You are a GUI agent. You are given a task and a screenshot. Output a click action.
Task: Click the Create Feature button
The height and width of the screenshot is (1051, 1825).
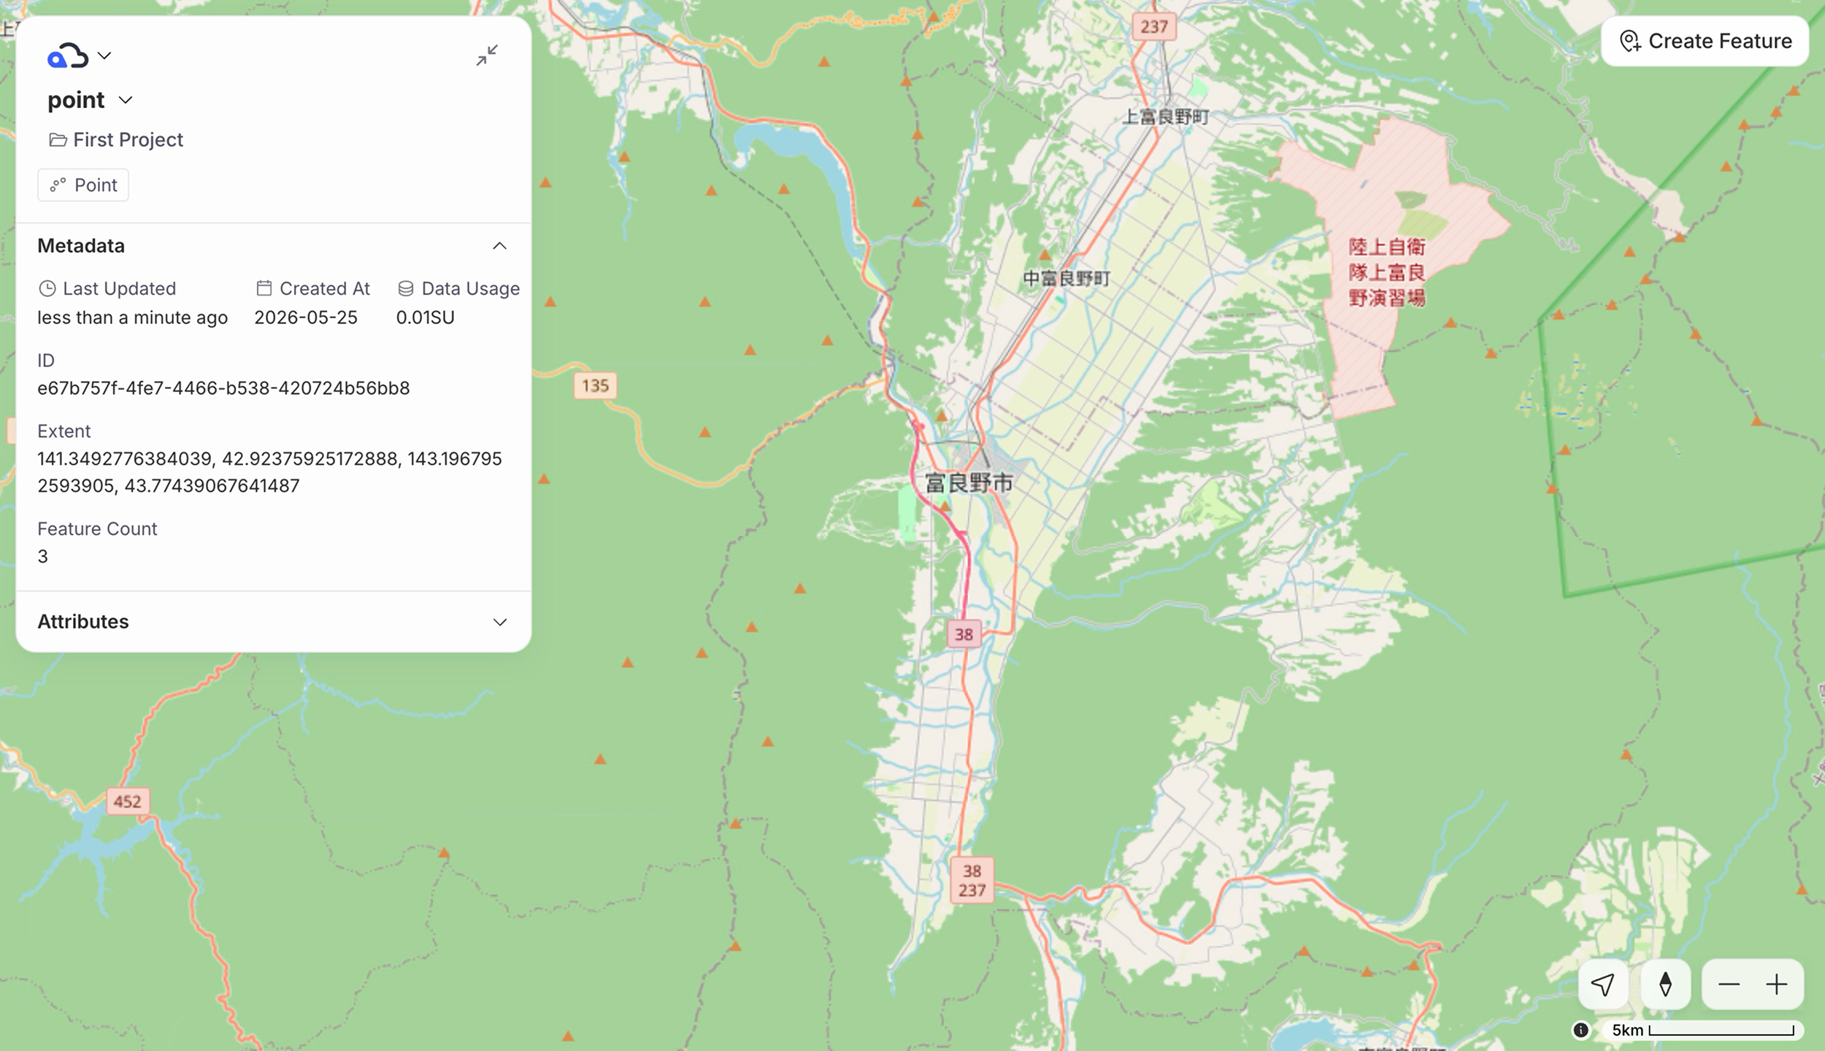point(1705,41)
